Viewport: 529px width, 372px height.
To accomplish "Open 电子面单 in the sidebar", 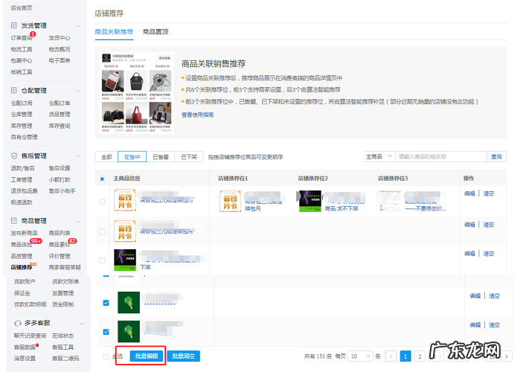I will click(x=60, y=60).
